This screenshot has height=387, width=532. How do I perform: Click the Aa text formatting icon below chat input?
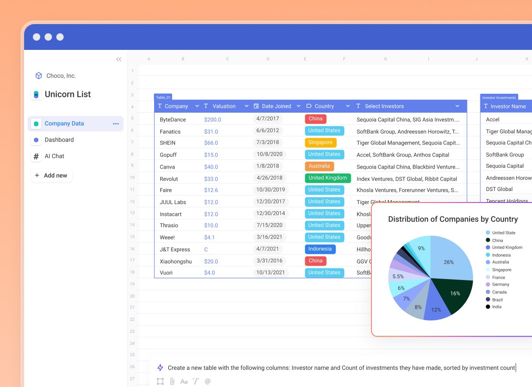(184, 381)
